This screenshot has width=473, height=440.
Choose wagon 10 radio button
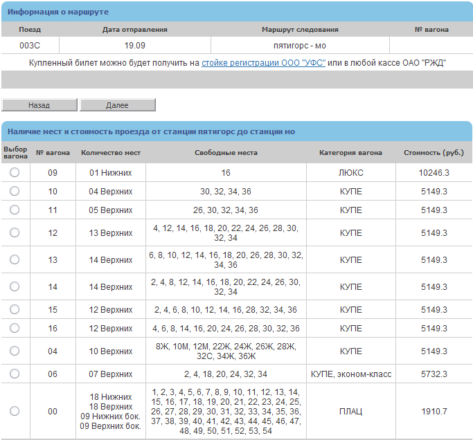(15, 191)
